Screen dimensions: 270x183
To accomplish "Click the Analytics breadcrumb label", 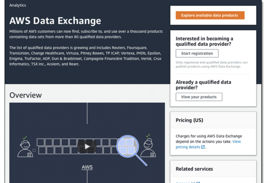I will click(18, 5).
